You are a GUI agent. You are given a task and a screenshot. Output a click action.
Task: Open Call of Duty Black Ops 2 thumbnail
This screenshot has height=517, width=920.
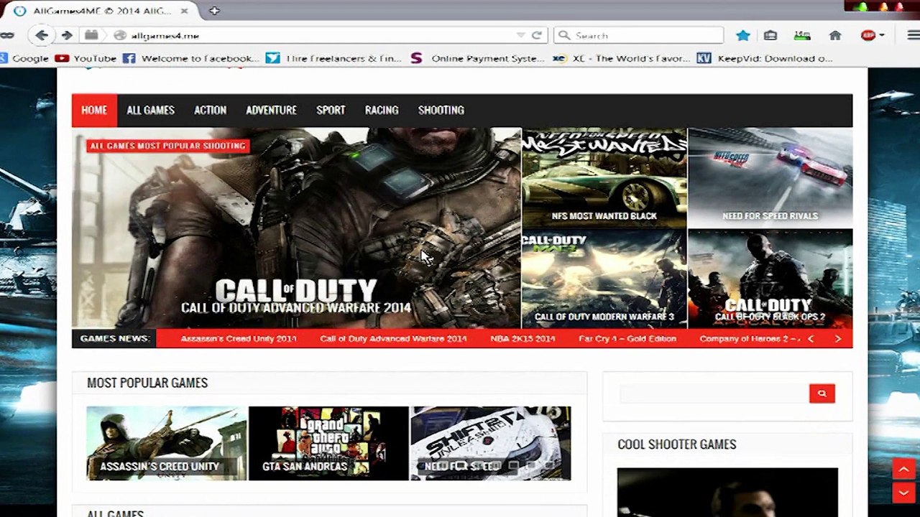[770, 279]
